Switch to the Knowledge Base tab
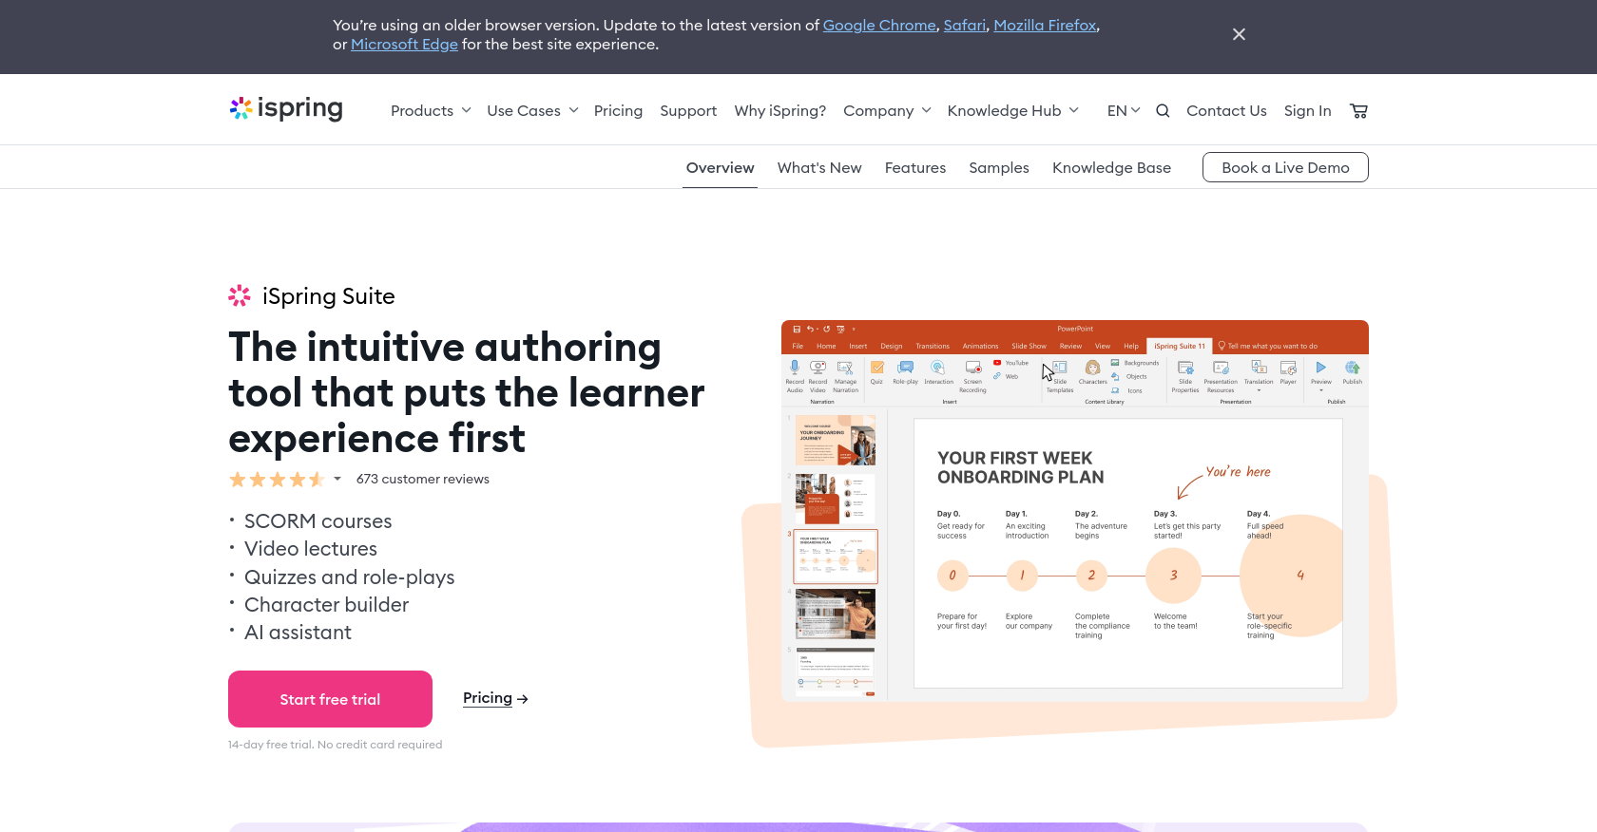1597x832 pixels. tap(1111, 168)
